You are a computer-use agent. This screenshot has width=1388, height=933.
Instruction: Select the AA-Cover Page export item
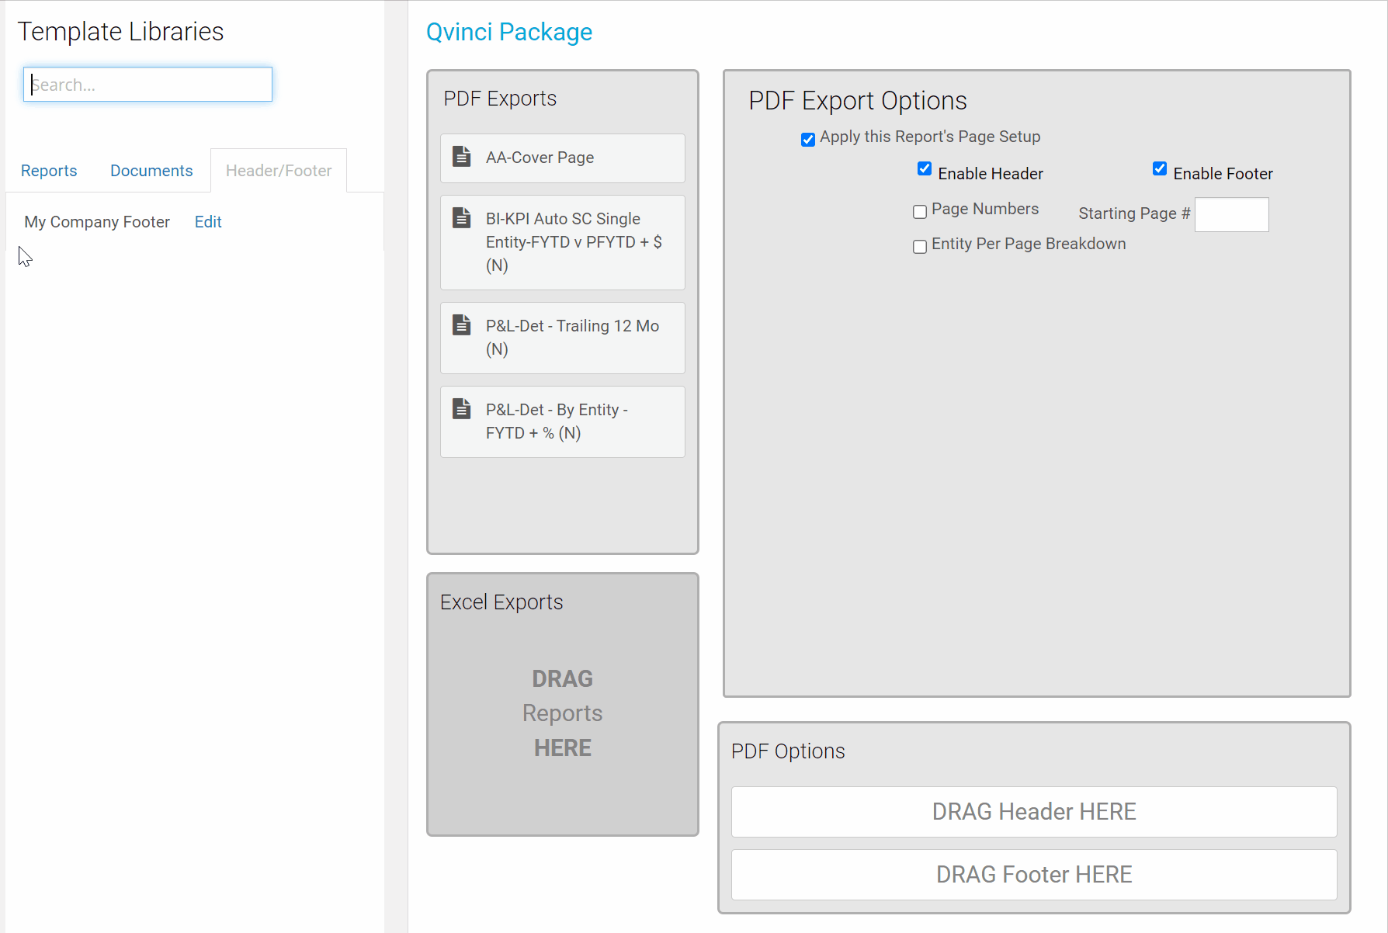(563, 158)
